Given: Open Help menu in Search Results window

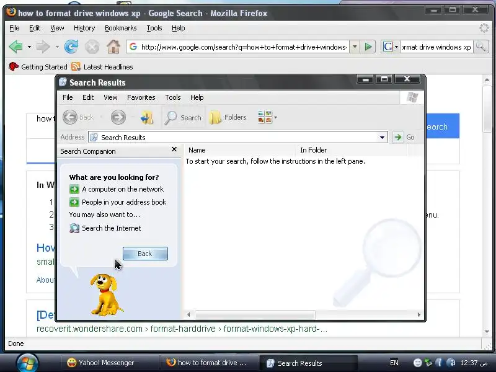Looking at the screenshot, I should (x=197, y=97).
